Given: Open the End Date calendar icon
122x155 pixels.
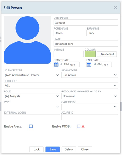Looking at the screenshot, I should coord(89,64).
